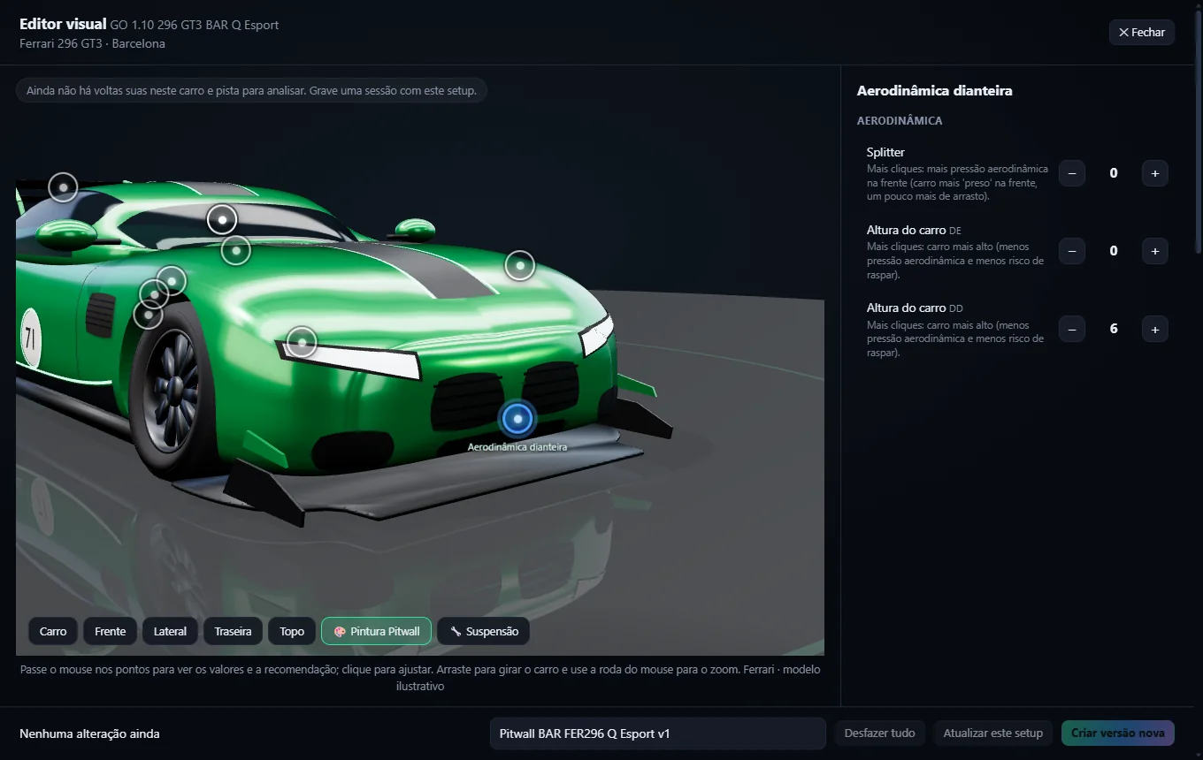Increase Altura do carro DE

(1154, 251)
